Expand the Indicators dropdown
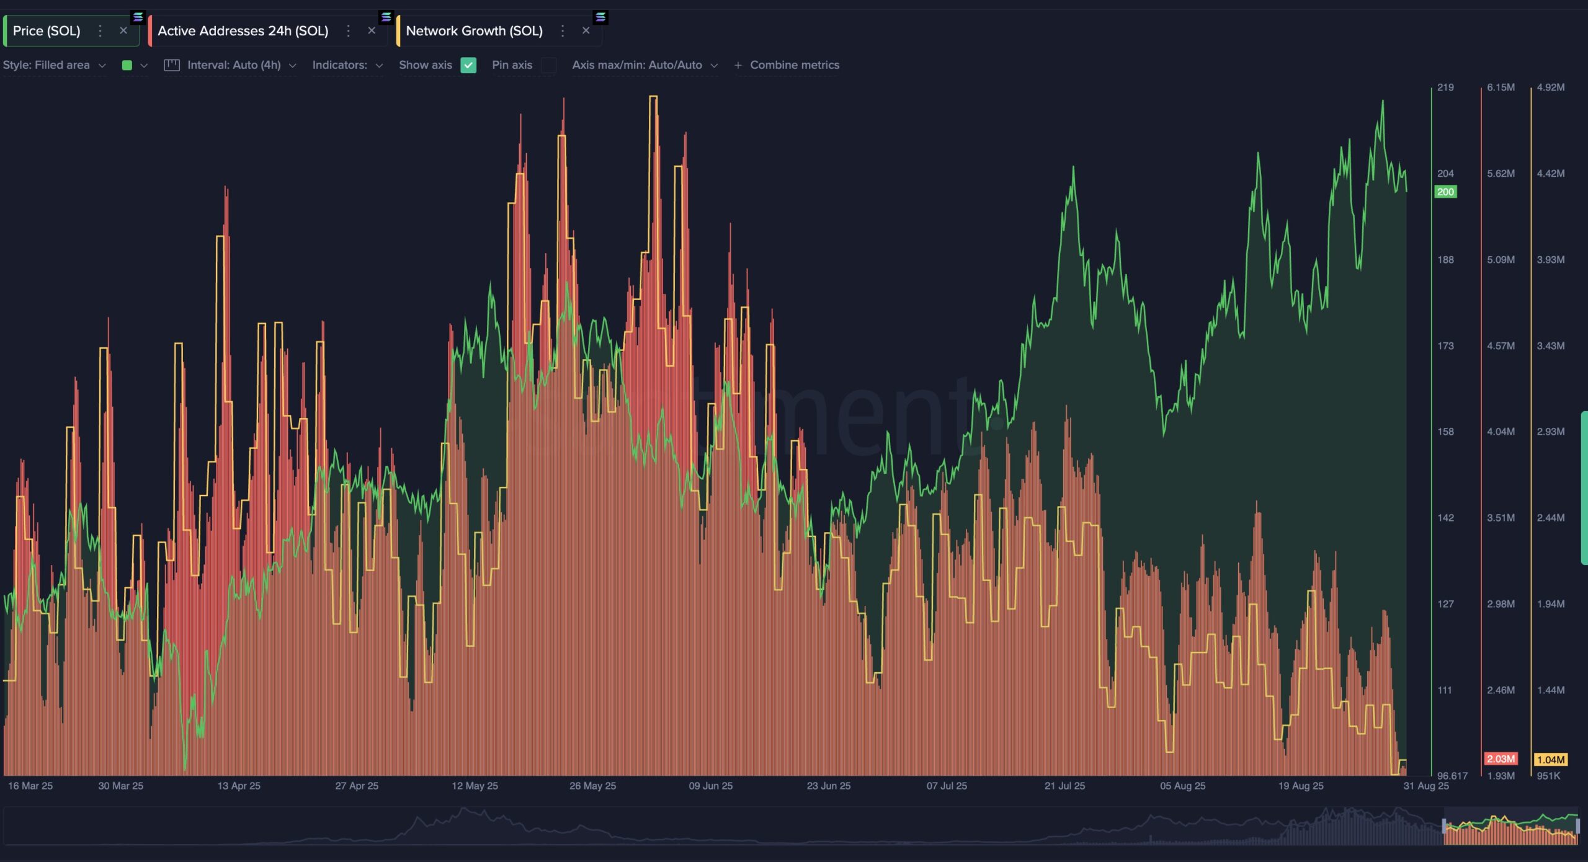 347,64
